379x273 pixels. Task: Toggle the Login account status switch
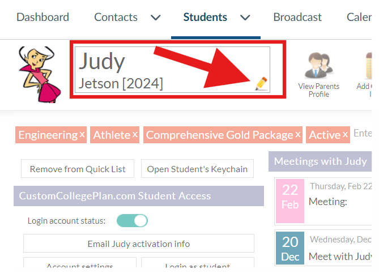(132, 220)
